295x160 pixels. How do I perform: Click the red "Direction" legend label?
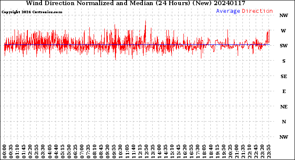point(257,11)
